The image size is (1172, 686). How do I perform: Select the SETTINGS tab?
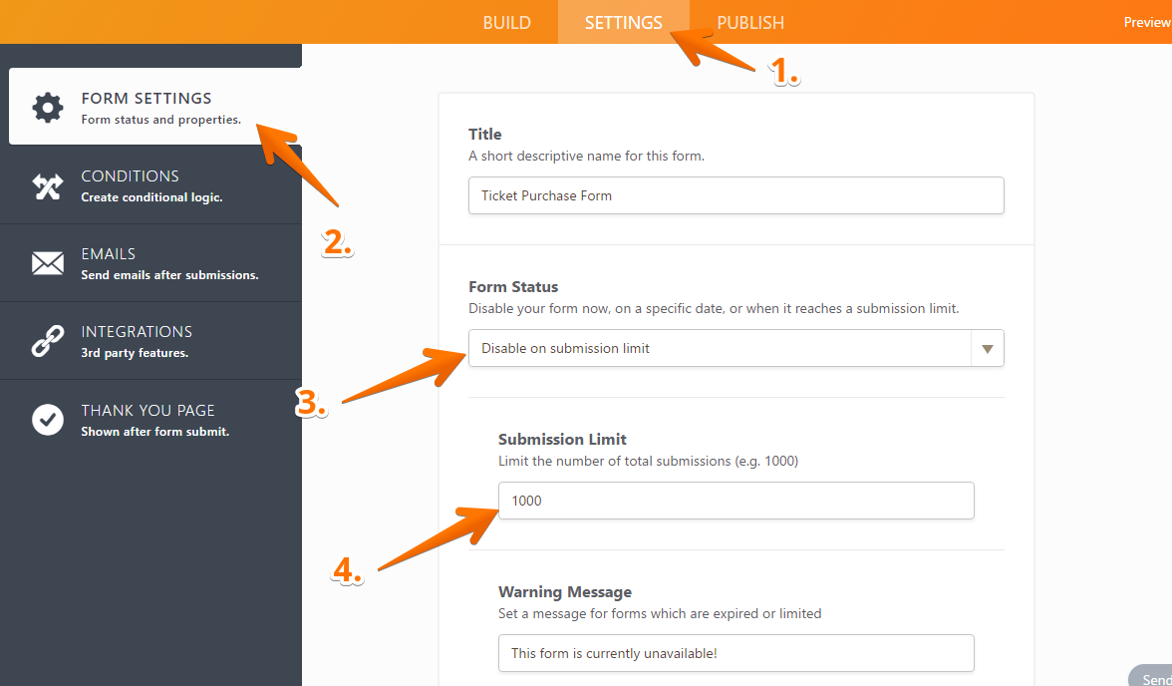(x=623, y=23)
